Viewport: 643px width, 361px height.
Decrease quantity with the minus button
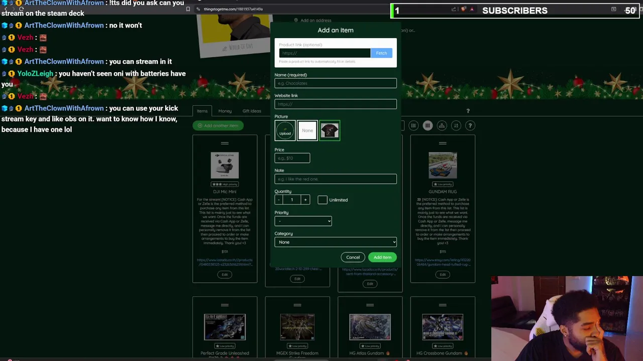point(279,200)
